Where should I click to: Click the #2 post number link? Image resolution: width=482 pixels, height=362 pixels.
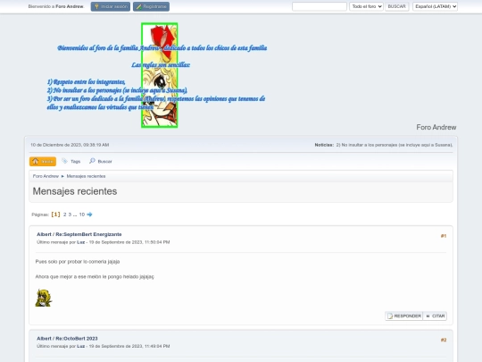pyautogui.click(x=444, y=340)
